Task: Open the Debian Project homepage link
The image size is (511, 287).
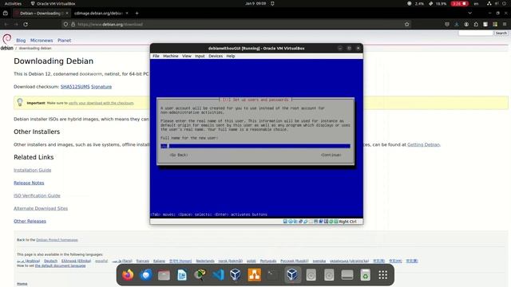Action: tap(57, 240)
